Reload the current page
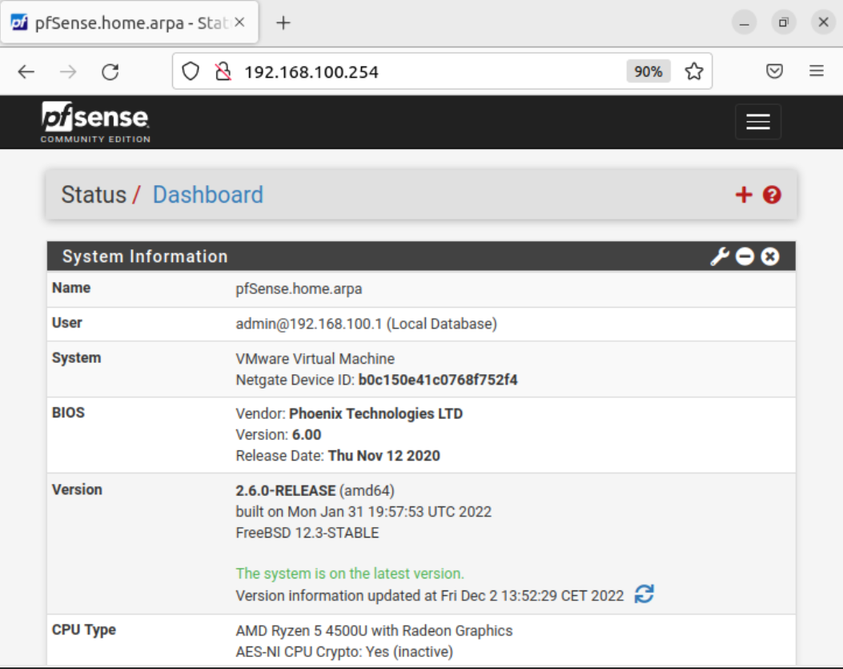This screenshot has width=843, height=669. pos(110,71)
